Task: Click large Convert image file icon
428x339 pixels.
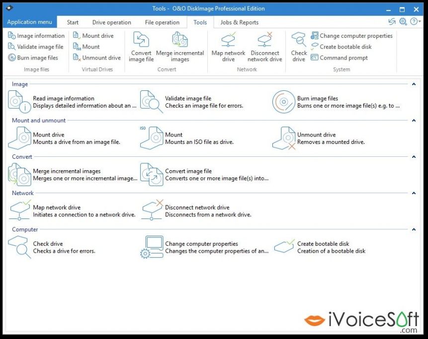Action: pos(152,174)
